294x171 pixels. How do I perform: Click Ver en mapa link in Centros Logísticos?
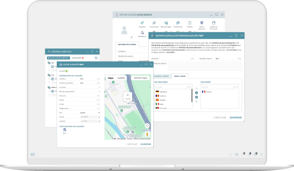(78, 58)
